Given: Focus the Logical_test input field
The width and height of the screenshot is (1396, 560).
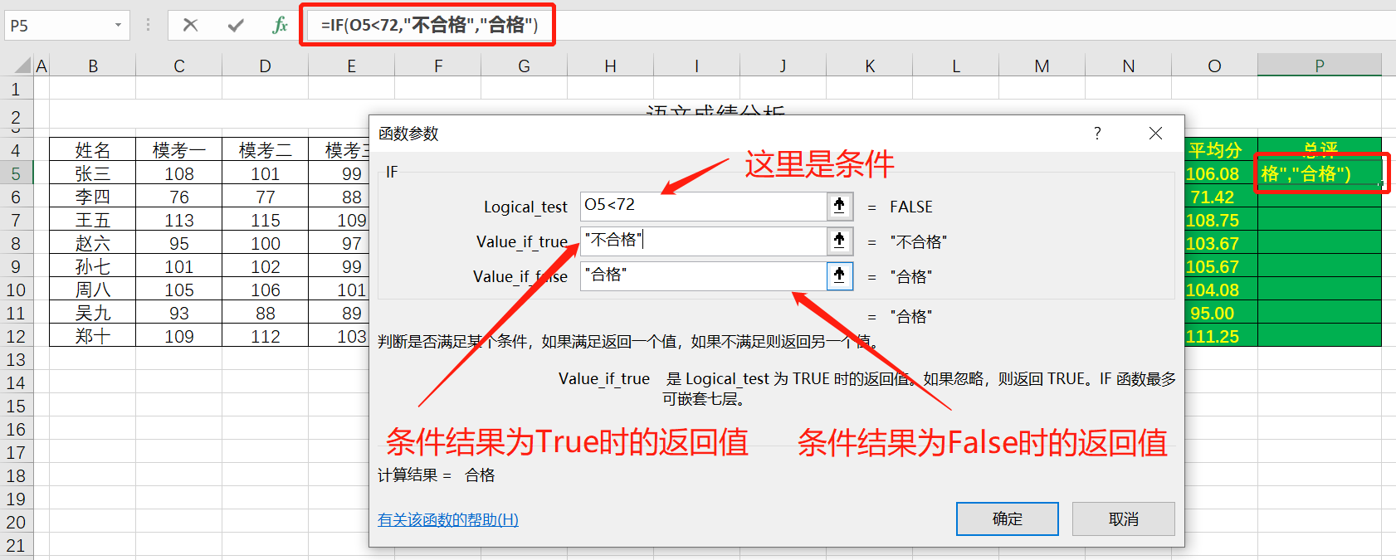Looking at the screenshot, I should point(703,206).
